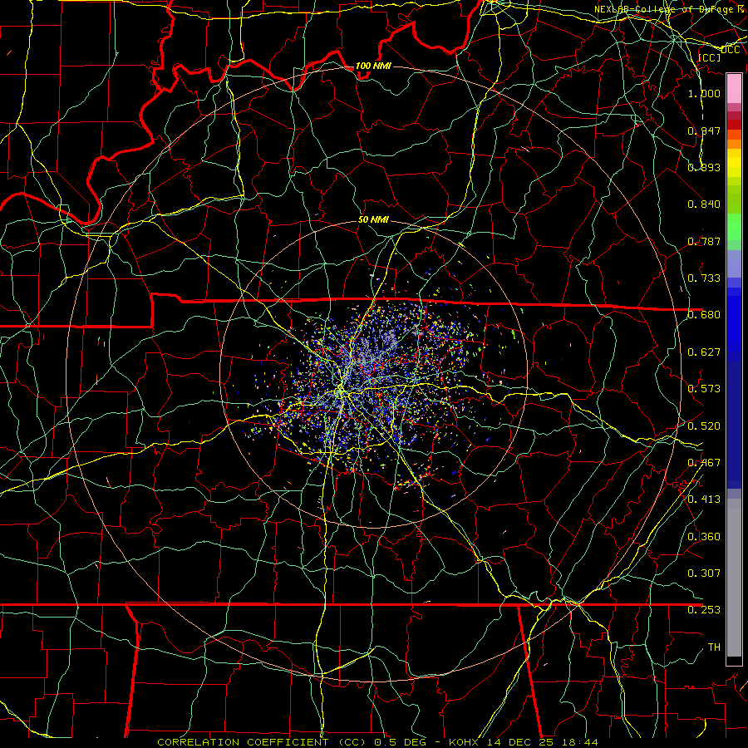
Task: Click the 0.520 scale value
Action: point(704,426)
